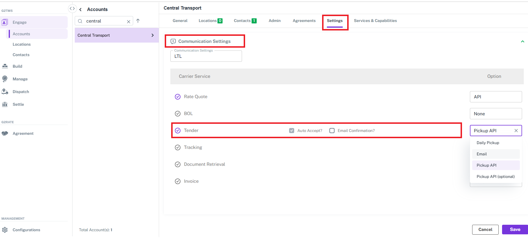Open Configurations gear icon
Viewport: 528px width, 238px height.
point(5,230)
